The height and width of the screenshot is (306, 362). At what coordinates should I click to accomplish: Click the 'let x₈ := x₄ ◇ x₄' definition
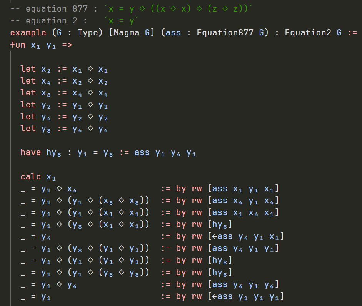[x=64, y=93]
